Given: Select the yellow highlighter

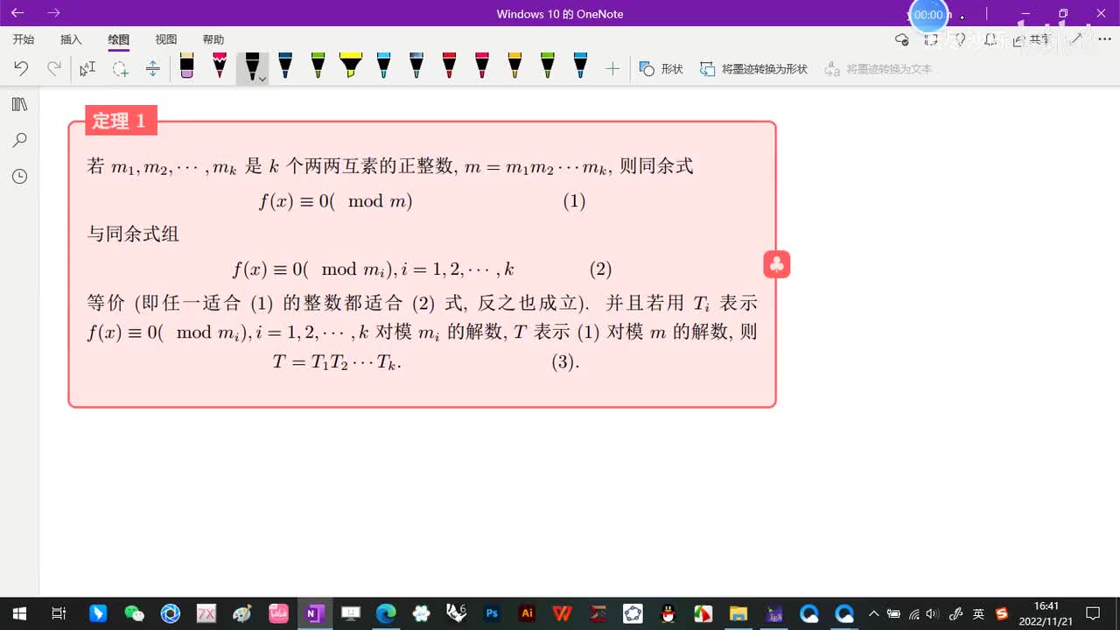Looking at the screenshot, I should tap(351, 66).
